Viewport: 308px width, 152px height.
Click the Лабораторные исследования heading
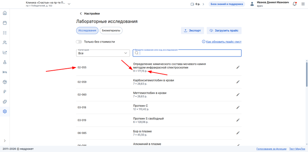tap(107, 21)
